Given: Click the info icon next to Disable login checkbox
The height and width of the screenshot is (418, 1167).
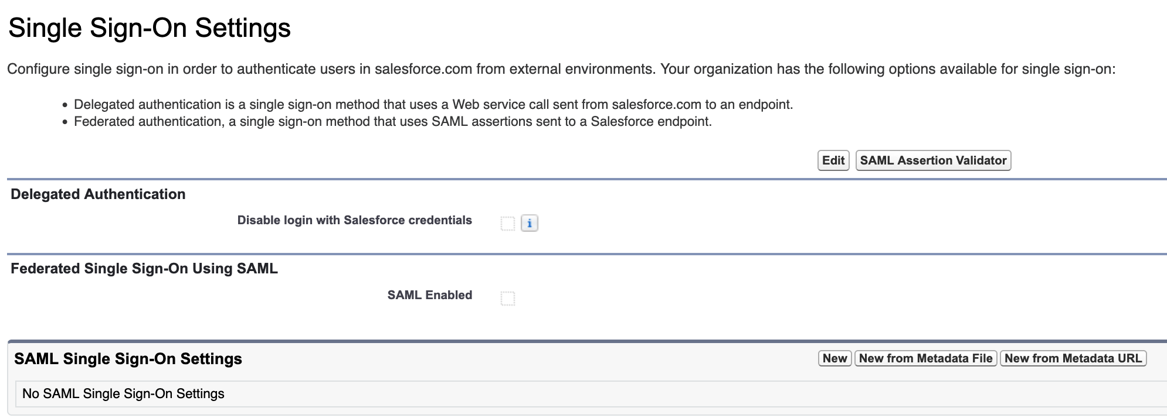Looking at the screenshot, I should click(x=531, y=222).
